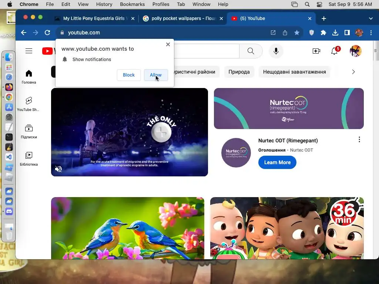Open the Nurtec ODT purple banner
This screenshot has height=284, width=379.
coord(289,108)
